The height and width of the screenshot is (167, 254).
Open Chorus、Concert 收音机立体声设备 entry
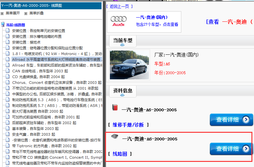pos(57,83)
